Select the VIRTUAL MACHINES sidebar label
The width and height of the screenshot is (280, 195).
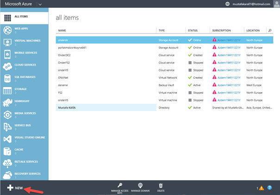pos(27,41)
